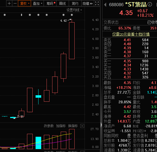Click the 买三 price 4.33

(x=127, y=69)
